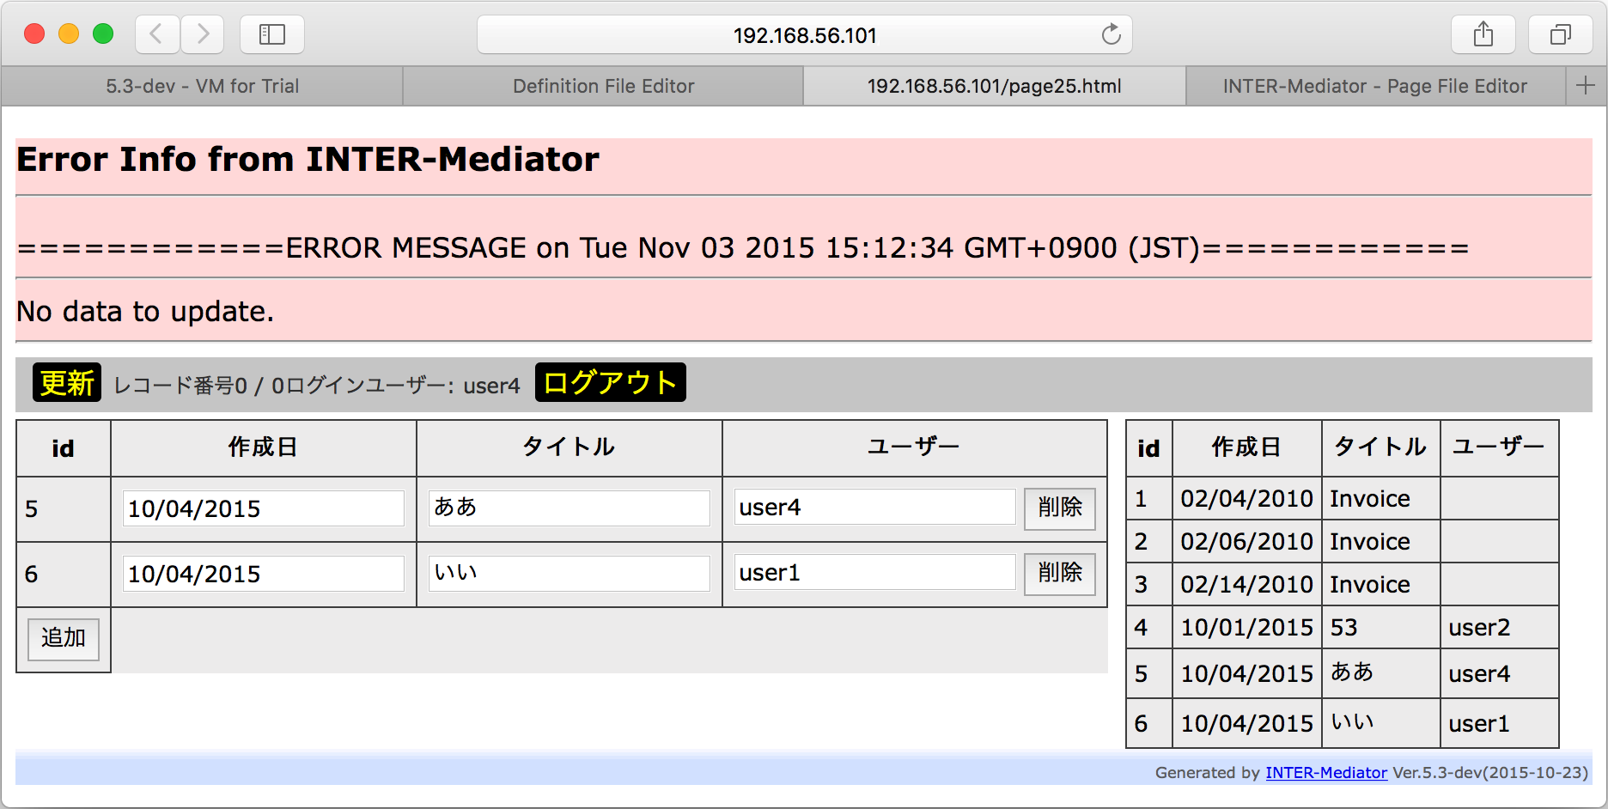Open a new tab with plus icon
This screenshot has height=809, width=1608.
click(x=1586, y=86)
